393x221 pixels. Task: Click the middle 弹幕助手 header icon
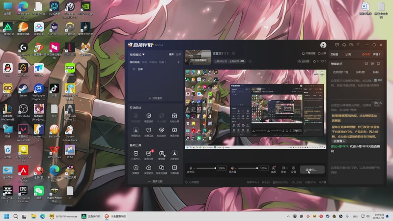point(372,64)
